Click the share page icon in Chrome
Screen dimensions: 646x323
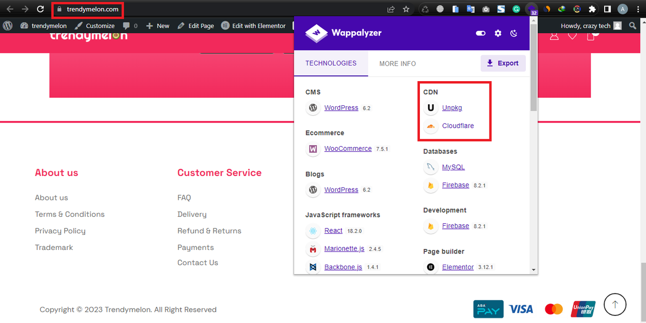coord(391,9)
